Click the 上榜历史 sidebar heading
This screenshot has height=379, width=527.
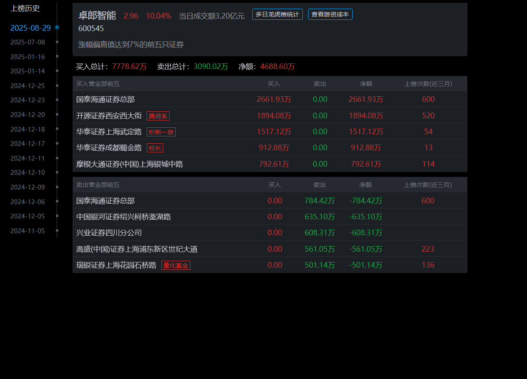(25, 8)
